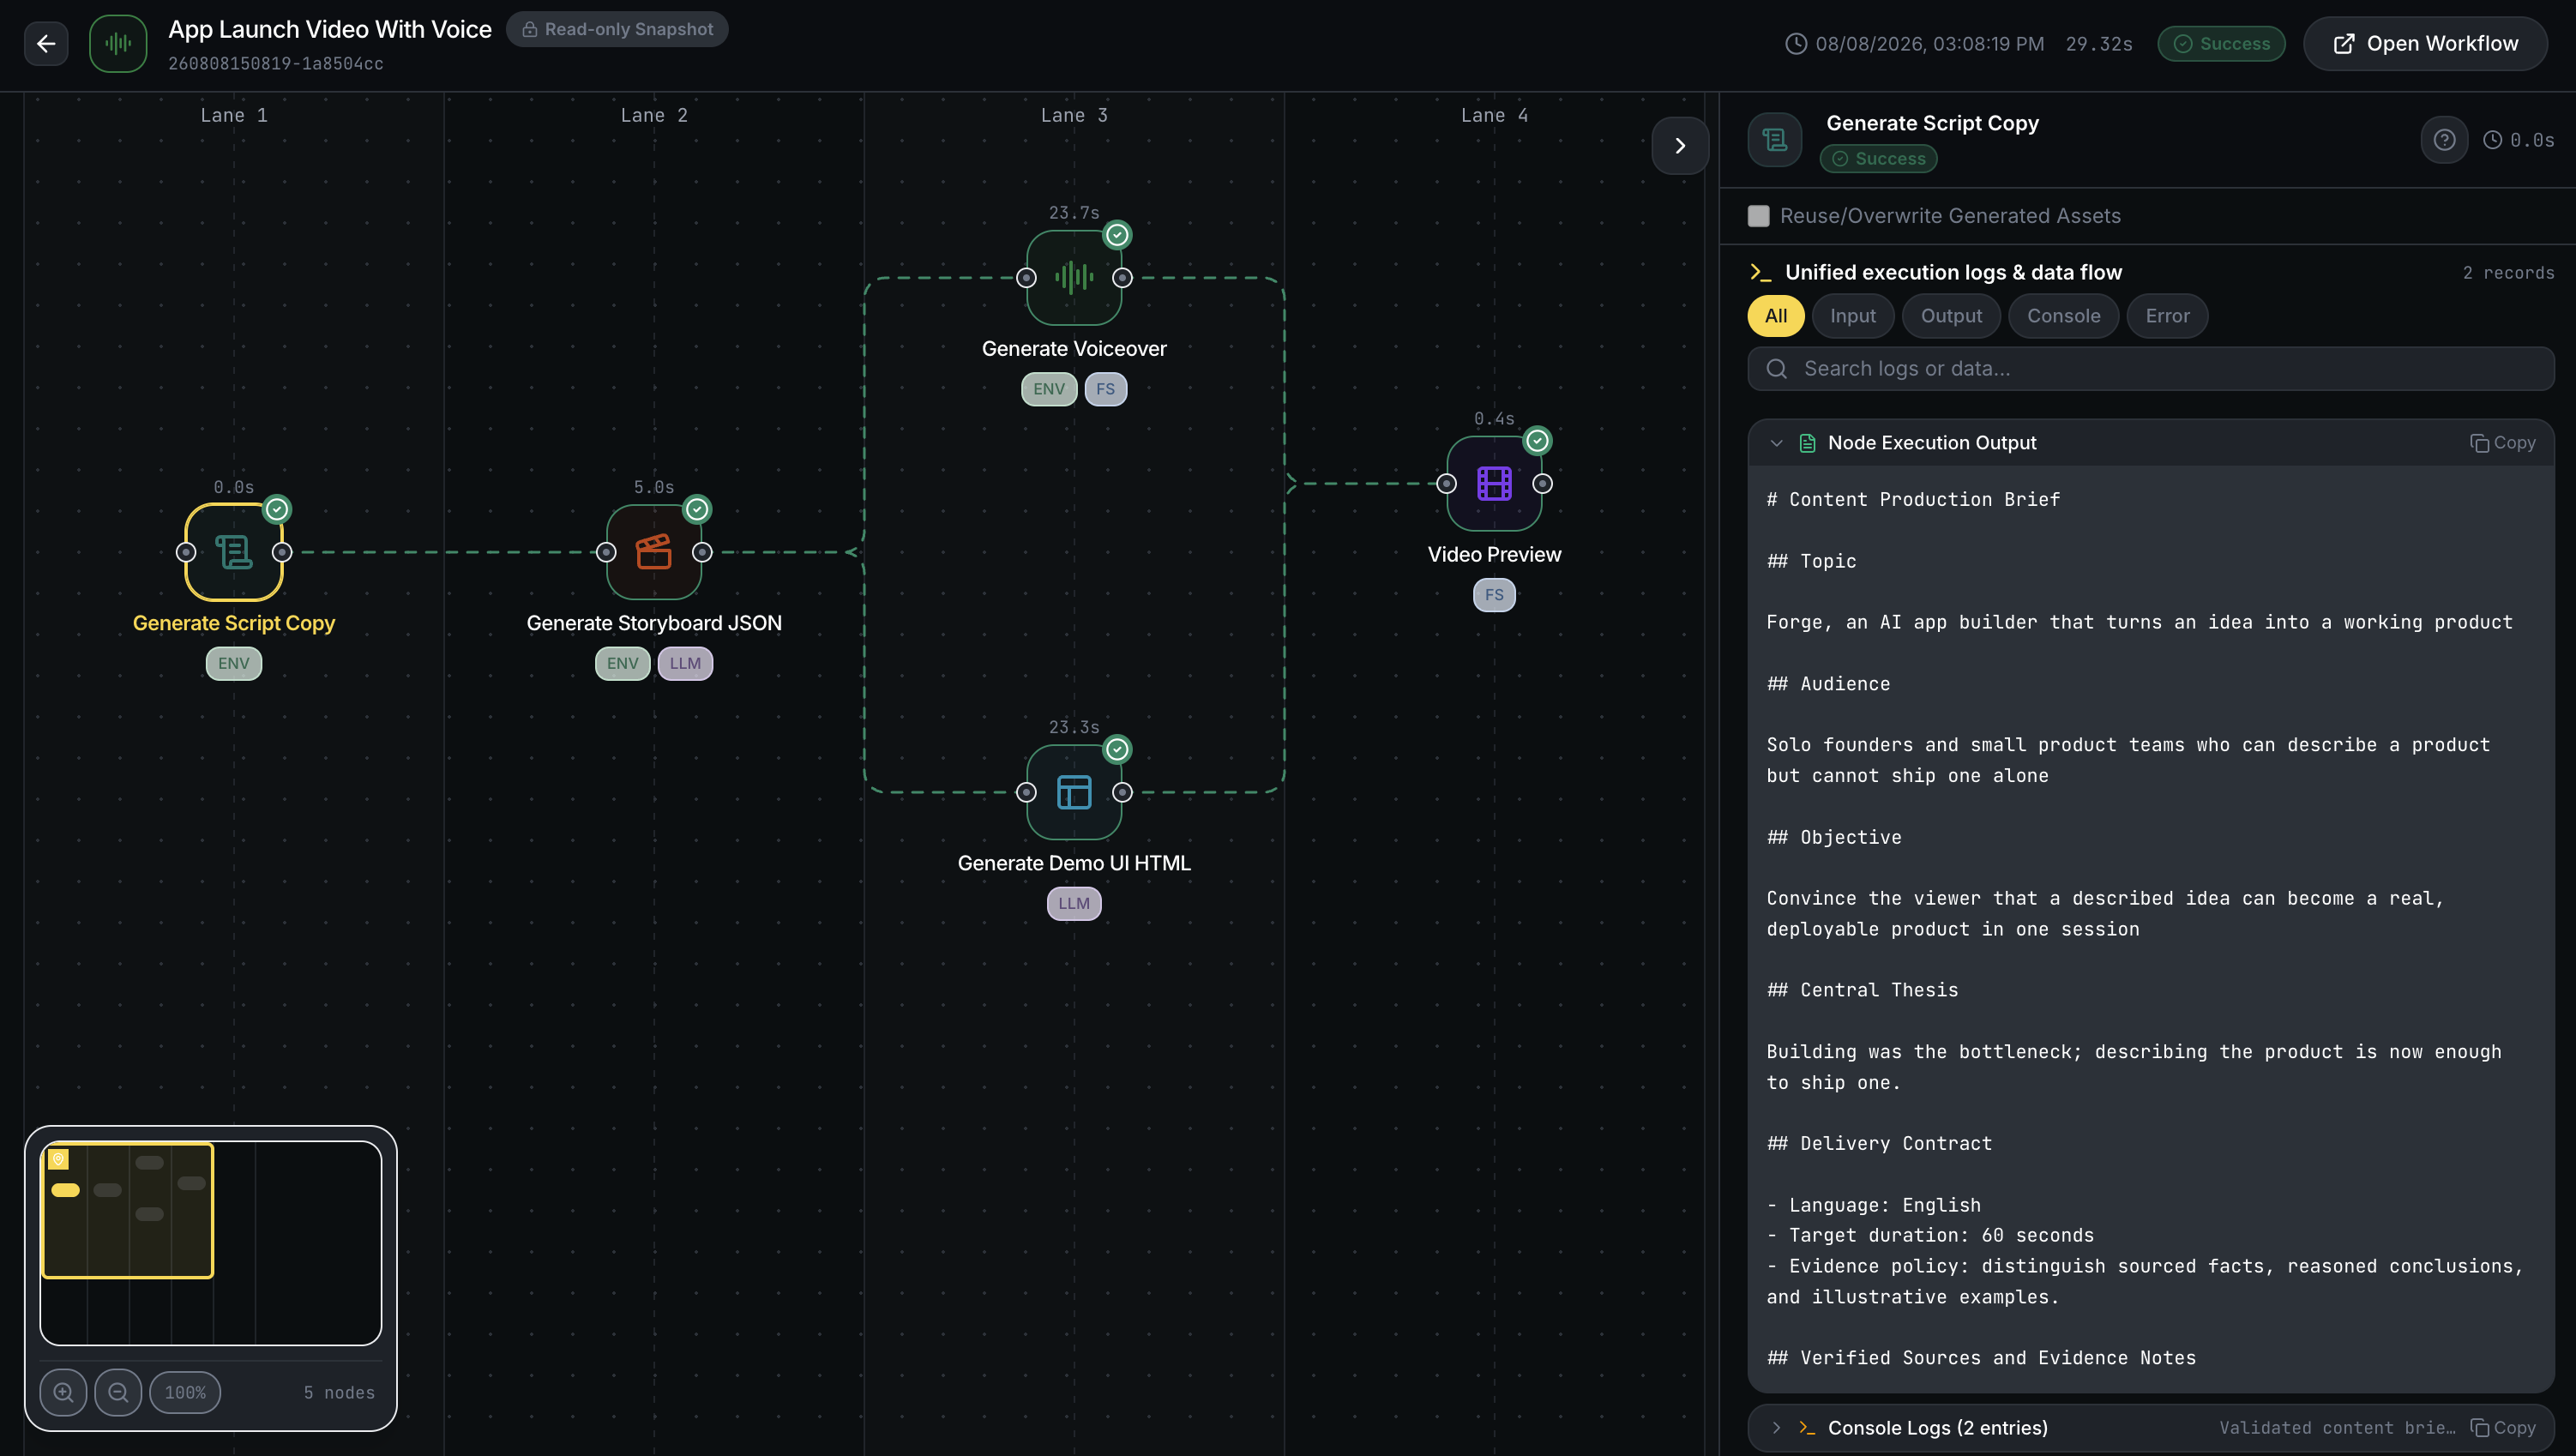This screenshot has width=2576, height=1456.
Task: Expand the Console Logs section
Action: [x=1776, y=1428]
